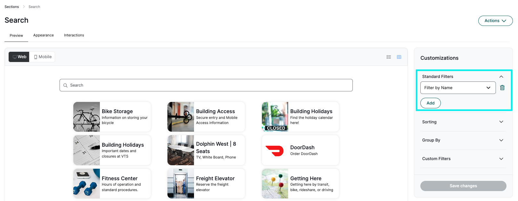Select the Preview tab
The height and width of the screenshot is (201, 518).
coord(16,35)
